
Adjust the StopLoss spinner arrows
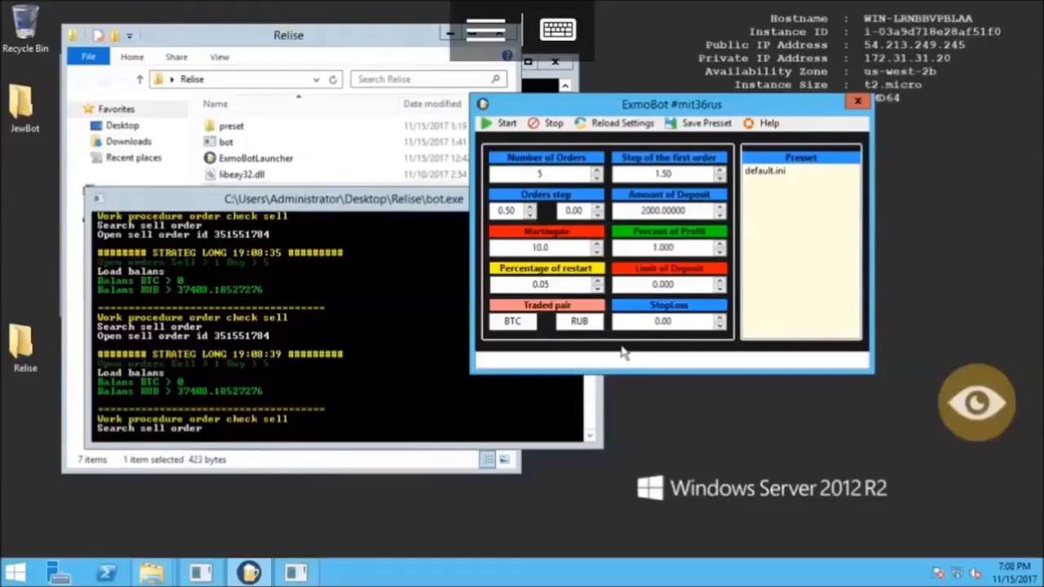tap(719, 321)
